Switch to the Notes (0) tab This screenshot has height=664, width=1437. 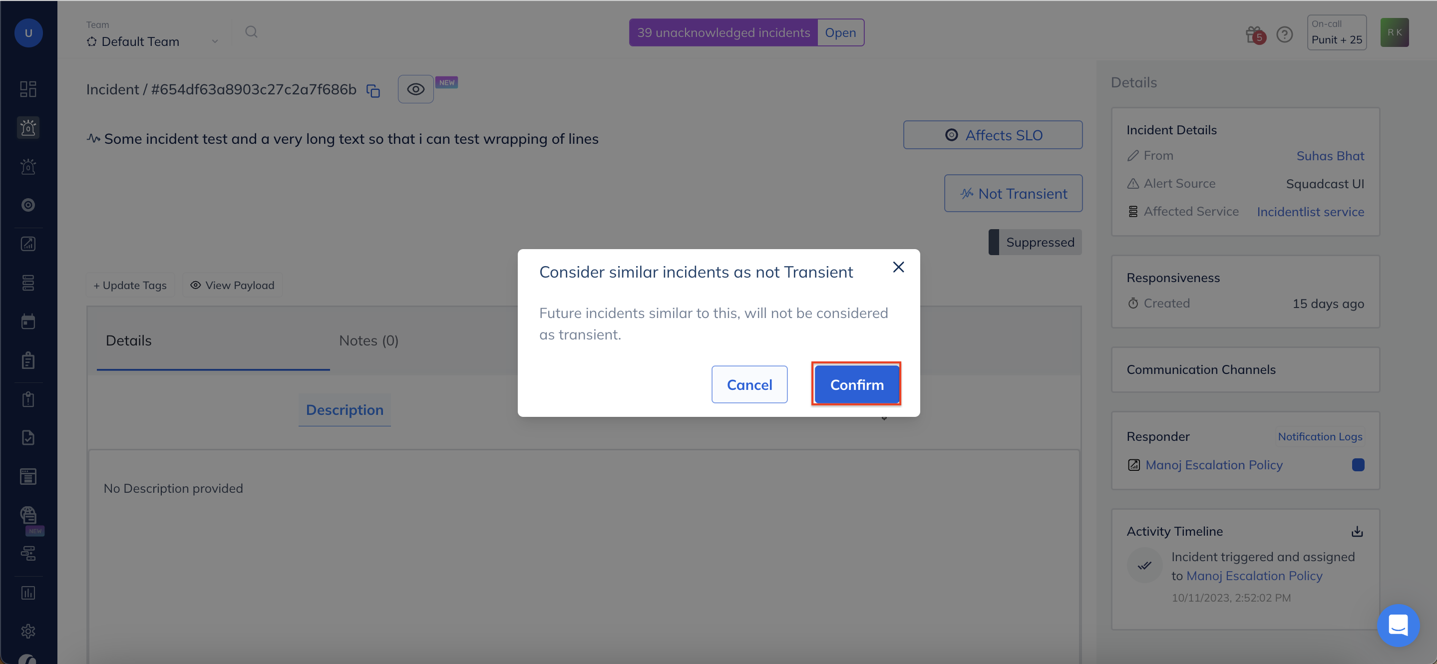point(368,340)
